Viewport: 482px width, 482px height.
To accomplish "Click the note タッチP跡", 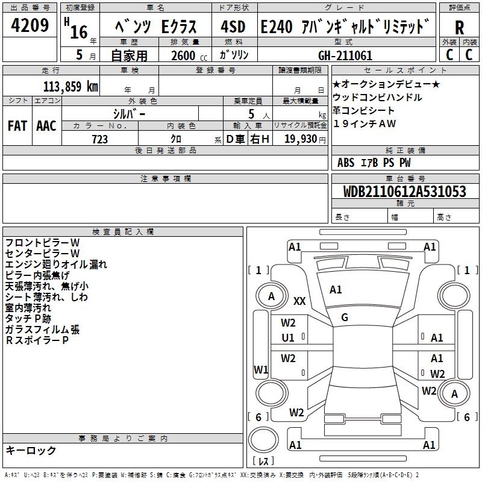I will [28, 319].
